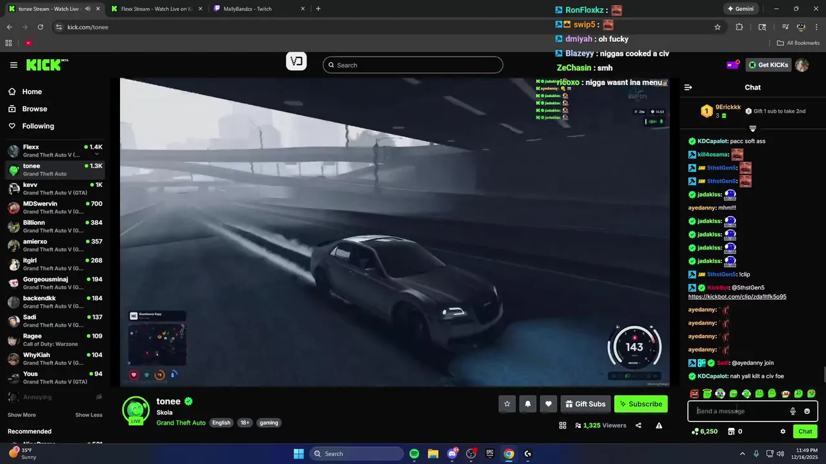Screen dimensions: 826x464
Task: Open the All Bookmarks folder
Action: pyautogui.click(x=798, y=43)
